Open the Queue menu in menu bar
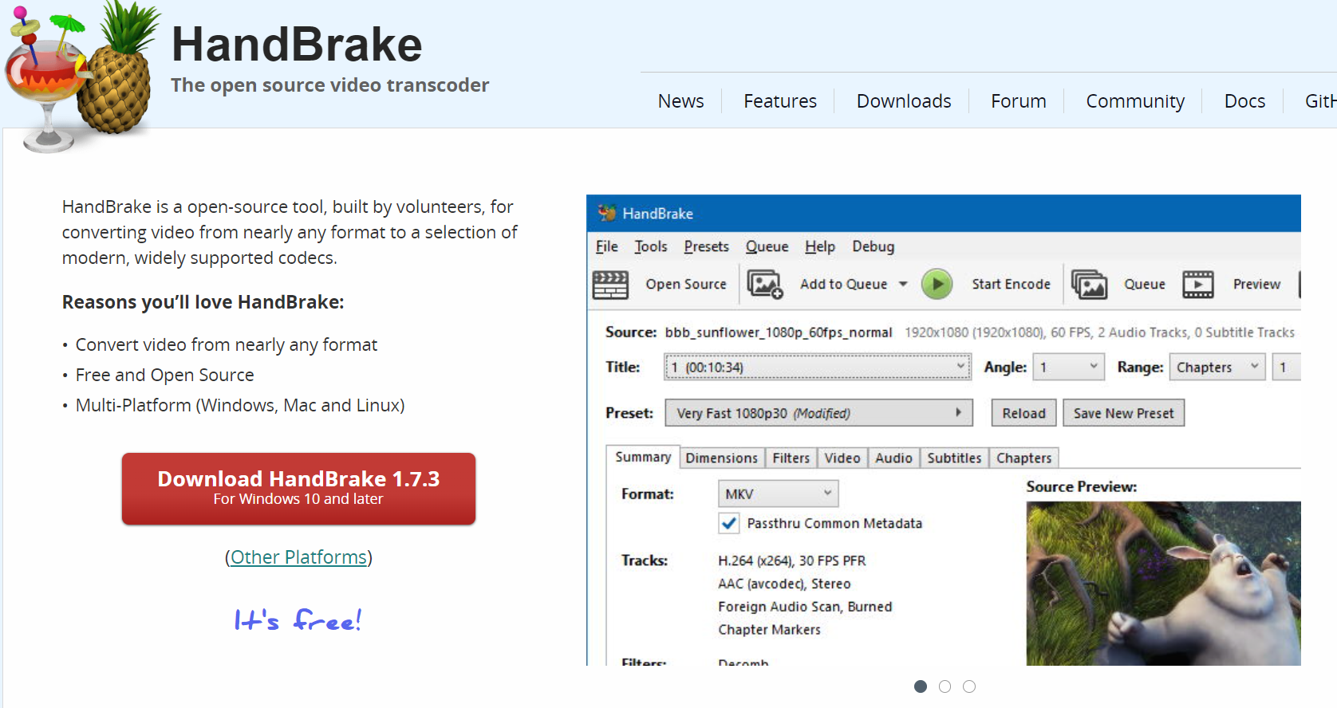 click(x=767, y=246)
